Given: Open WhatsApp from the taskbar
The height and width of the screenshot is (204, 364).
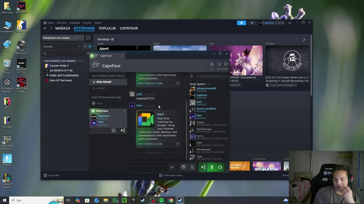Looking at the screenshot, I should pos(115,200).
